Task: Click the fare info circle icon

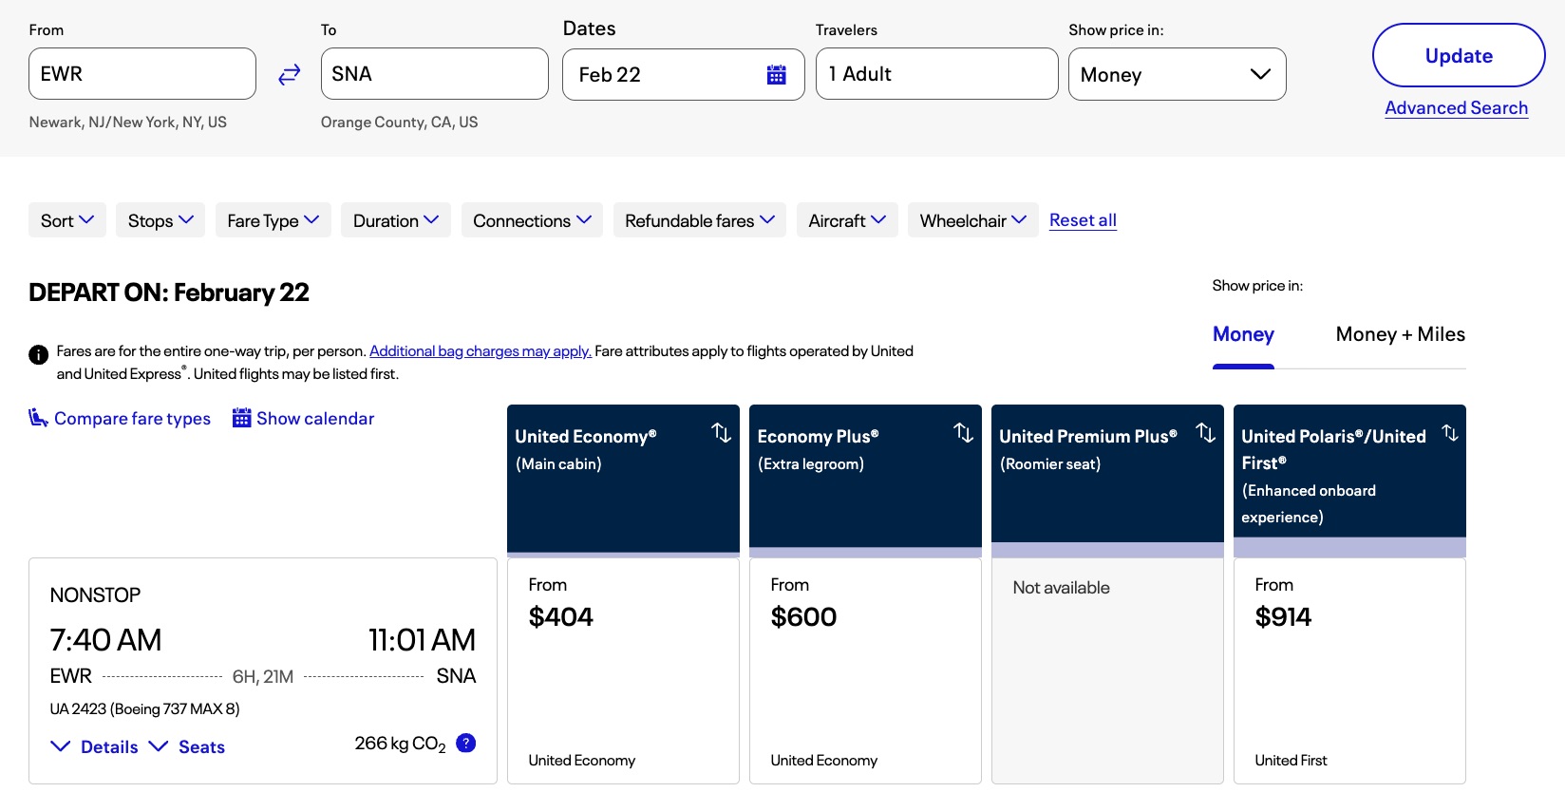Action: [x=38, y=354]
